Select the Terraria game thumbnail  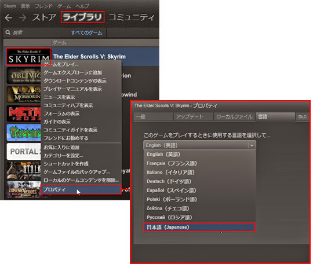point(24,133)
